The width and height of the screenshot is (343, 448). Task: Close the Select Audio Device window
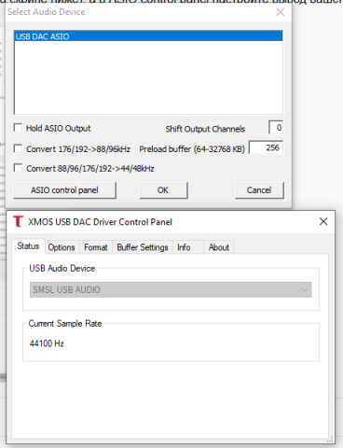pyautogui.click(x=281, y=12)
